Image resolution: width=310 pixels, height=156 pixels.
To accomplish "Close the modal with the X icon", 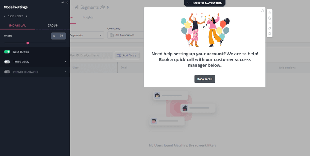I will (262, 10).
